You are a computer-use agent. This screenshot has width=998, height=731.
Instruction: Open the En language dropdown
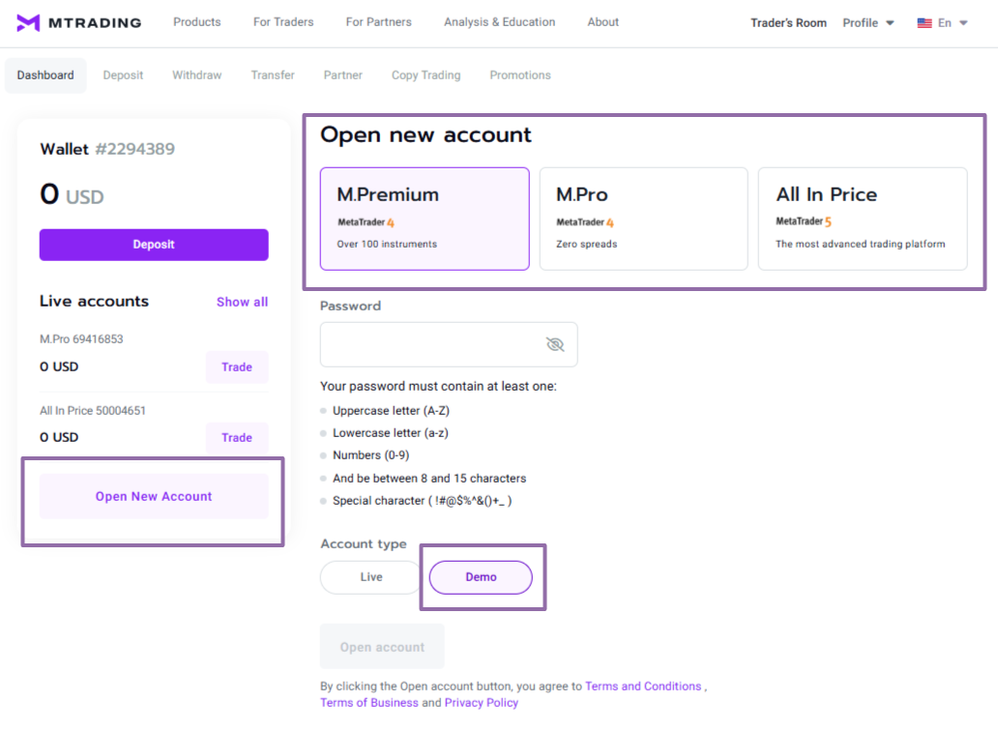953,23
